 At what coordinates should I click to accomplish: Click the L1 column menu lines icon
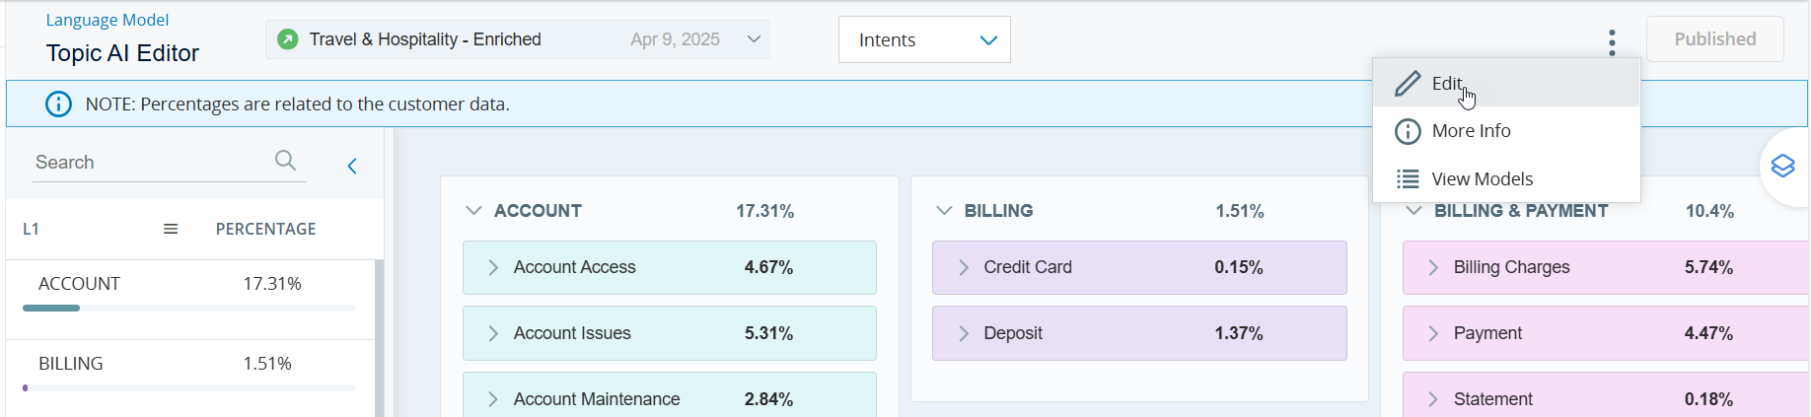click(171, 229)
